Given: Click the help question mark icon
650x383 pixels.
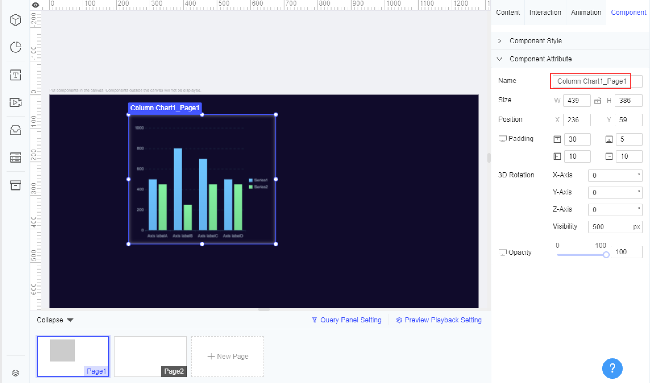Looking at the screenshot, I should [612, 368].
